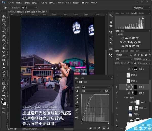Hide the 曲线 4 layer
The height and width of the screenshot is (131, 152).
pyautogui.click(x=117, y=87)
